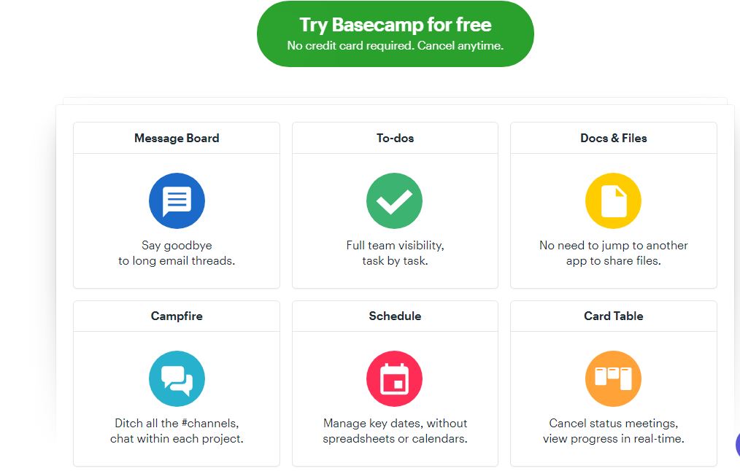Open the Schedule red calendar icon
Screen dimensions: 740x471
[394, 378]
